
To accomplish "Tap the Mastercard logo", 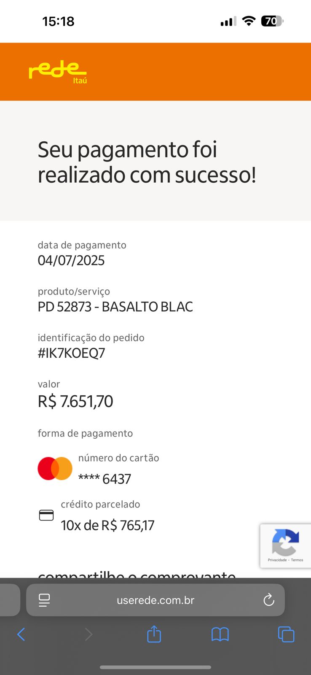I will pos(55,469).
